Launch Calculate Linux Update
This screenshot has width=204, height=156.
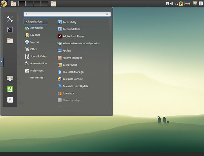coord(73,86)
